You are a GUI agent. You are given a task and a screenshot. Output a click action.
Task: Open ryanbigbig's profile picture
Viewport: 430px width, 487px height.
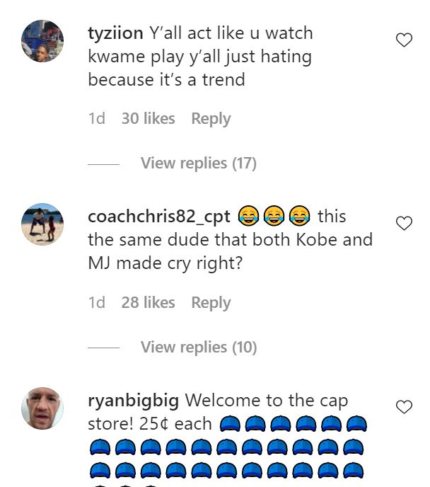coord(42,408)
